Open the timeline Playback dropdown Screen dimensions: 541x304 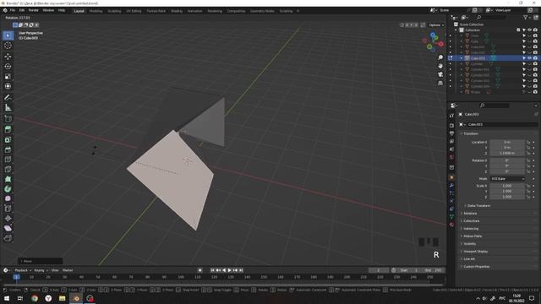pyautogui.click(x=23, y=270)
